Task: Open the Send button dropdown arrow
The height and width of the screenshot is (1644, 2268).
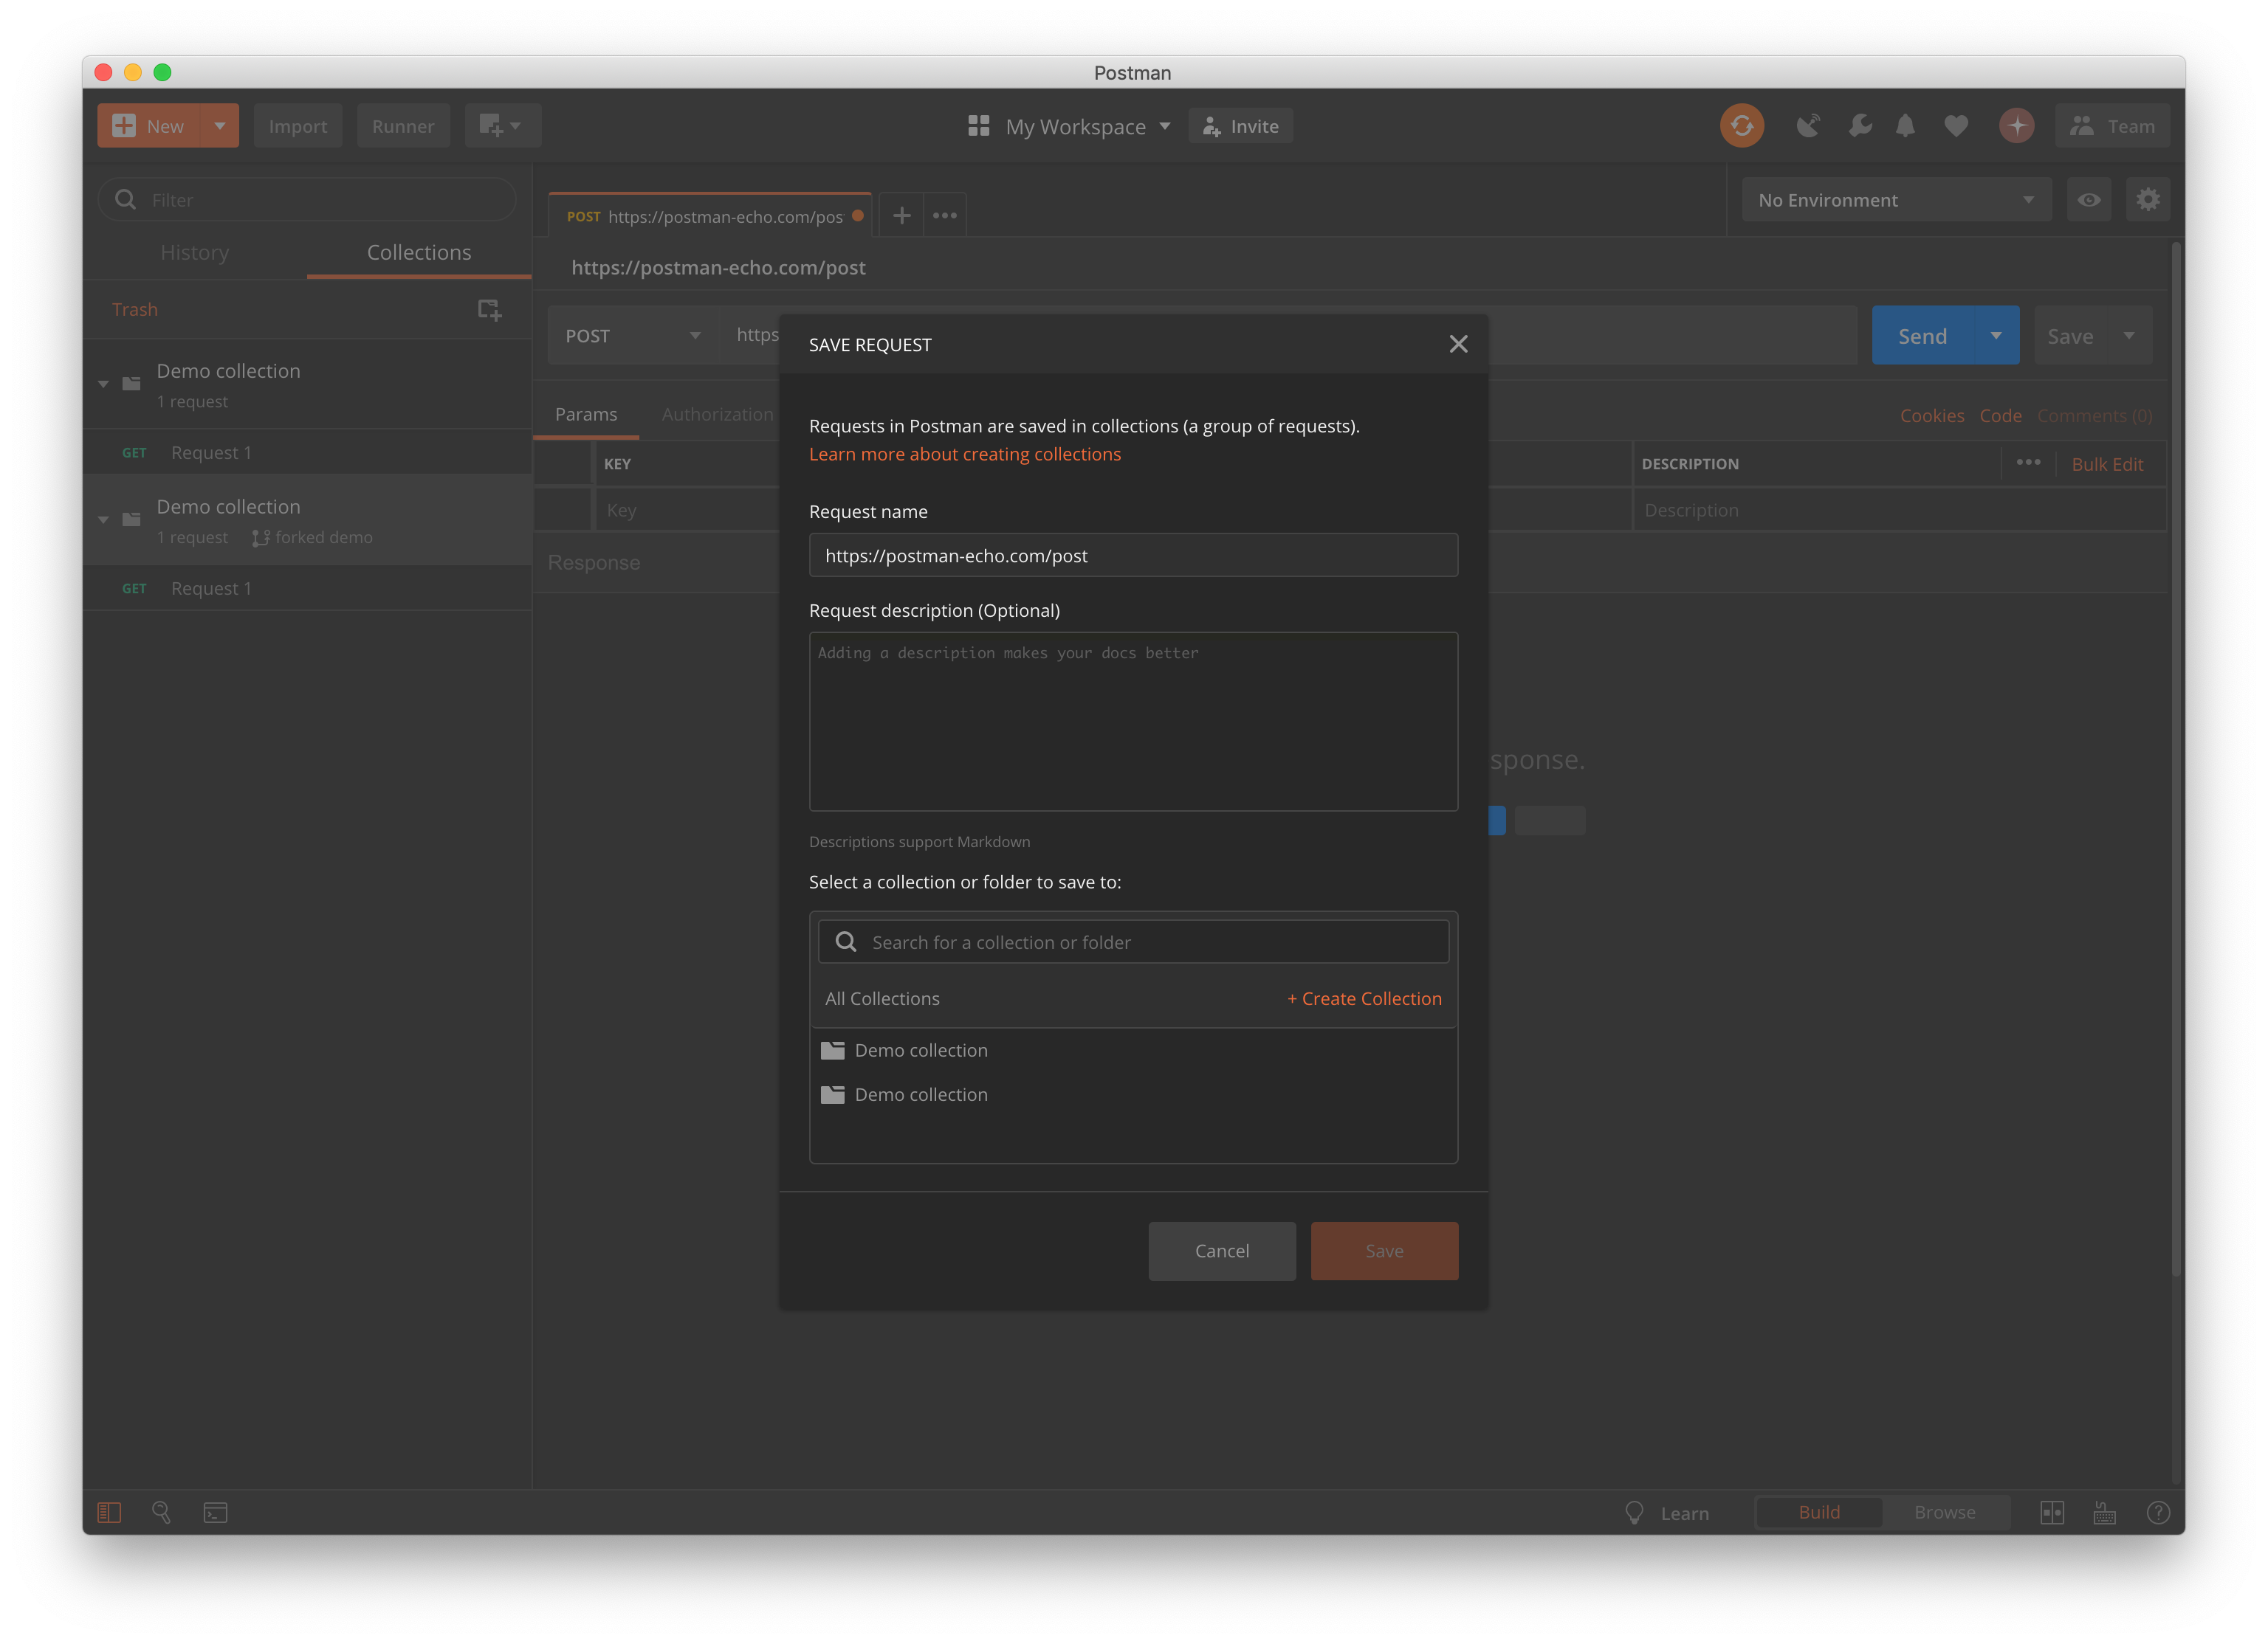Action: pos(1996,336)
